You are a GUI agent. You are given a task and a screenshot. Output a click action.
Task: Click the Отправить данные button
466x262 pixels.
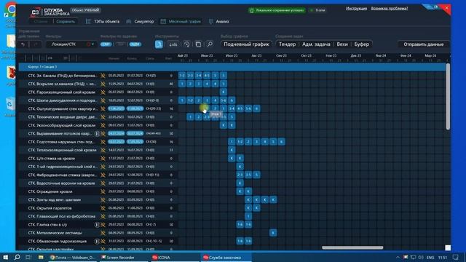pos(424,44)
